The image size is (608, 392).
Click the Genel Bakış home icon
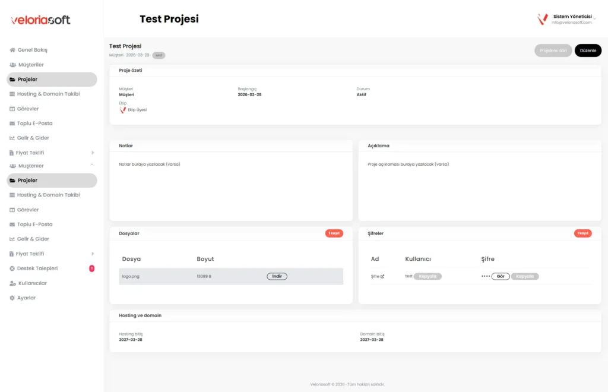[12, 50]
